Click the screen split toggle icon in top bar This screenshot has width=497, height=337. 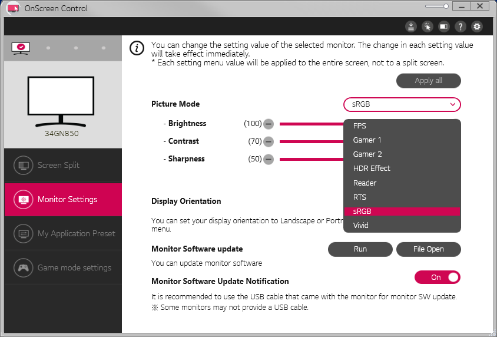point(444,27)
